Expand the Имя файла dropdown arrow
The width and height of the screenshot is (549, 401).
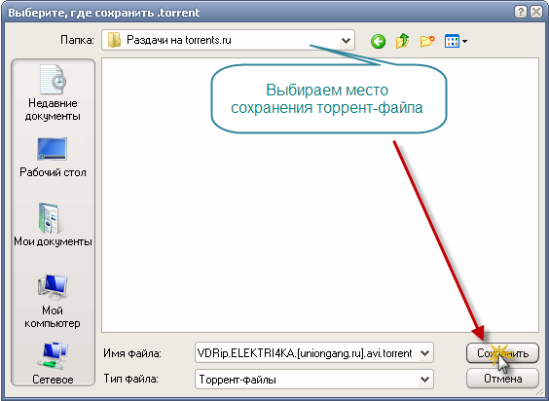pyautogui.click(x=424, y=353)
